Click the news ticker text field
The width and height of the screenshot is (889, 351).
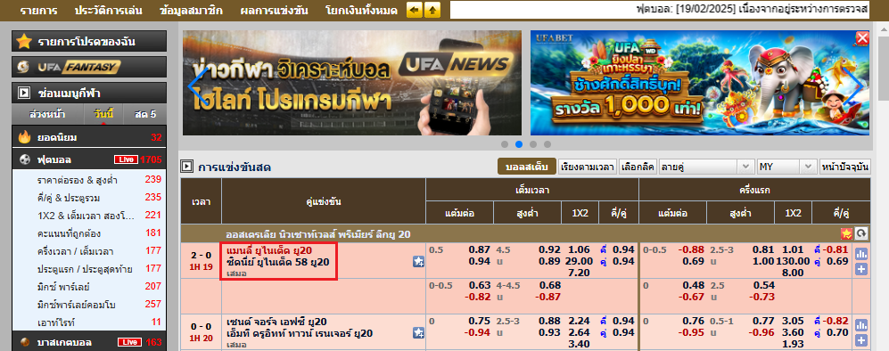pyautogui.click(x=660, y=10)
